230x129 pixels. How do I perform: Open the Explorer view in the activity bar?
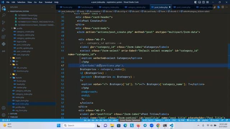click(x=4, y=8)
